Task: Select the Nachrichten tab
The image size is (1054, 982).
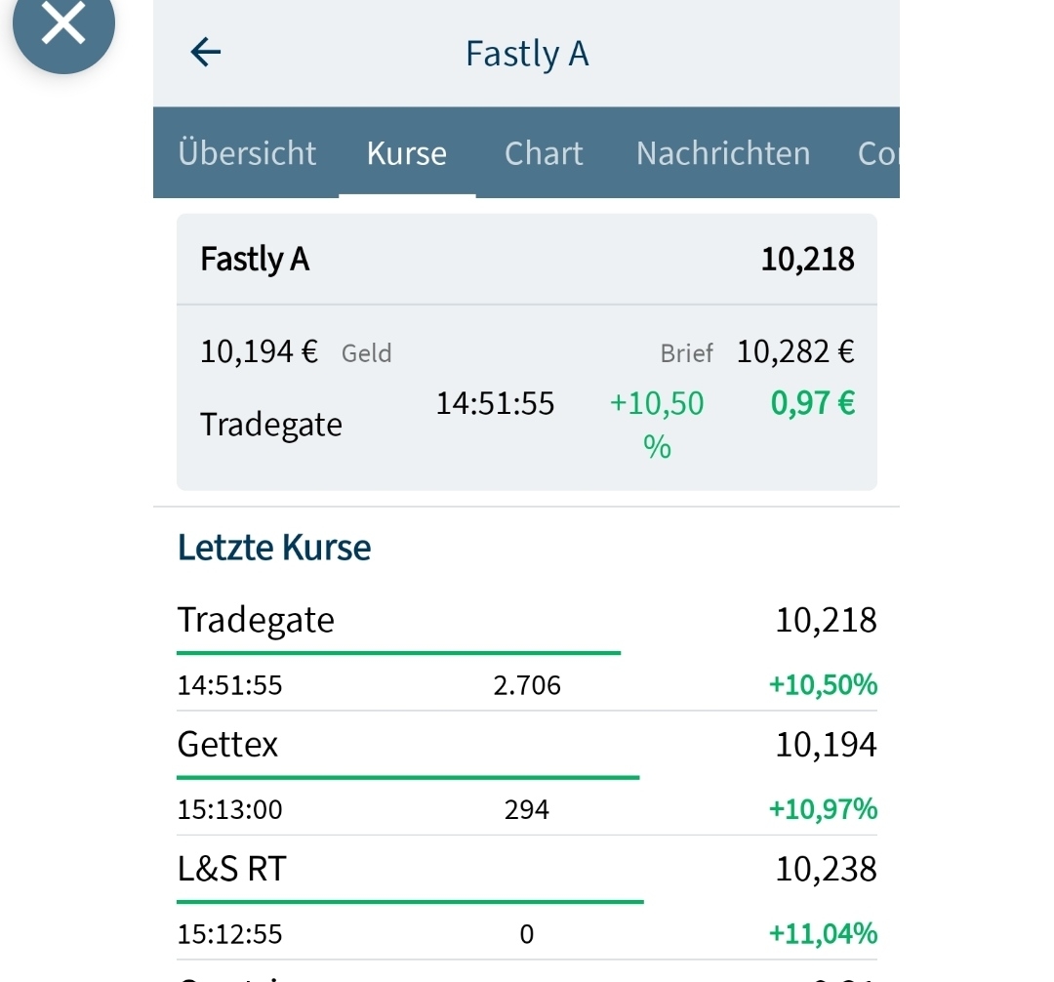Action: click(722, 153)
